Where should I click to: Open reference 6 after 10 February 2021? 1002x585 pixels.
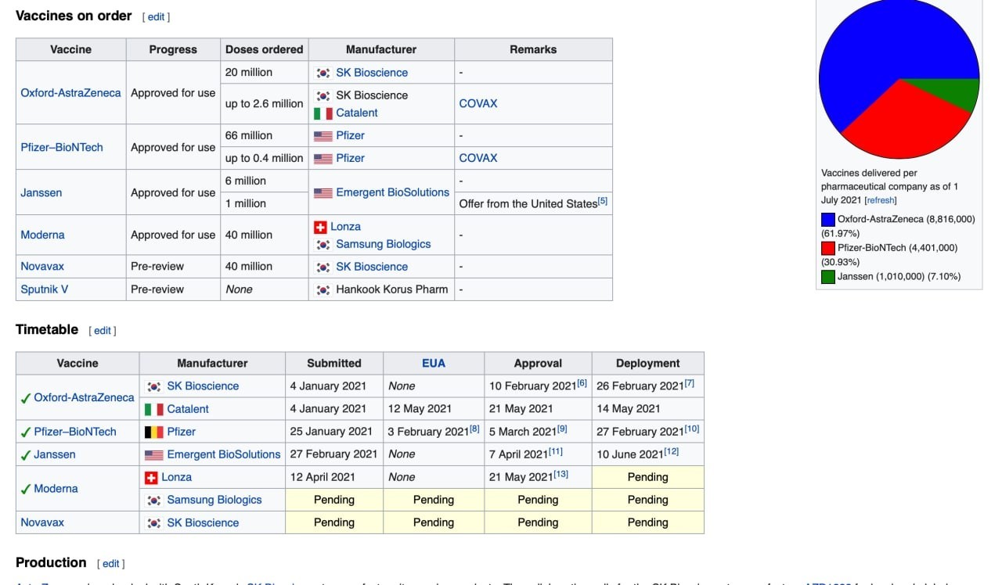582,383
